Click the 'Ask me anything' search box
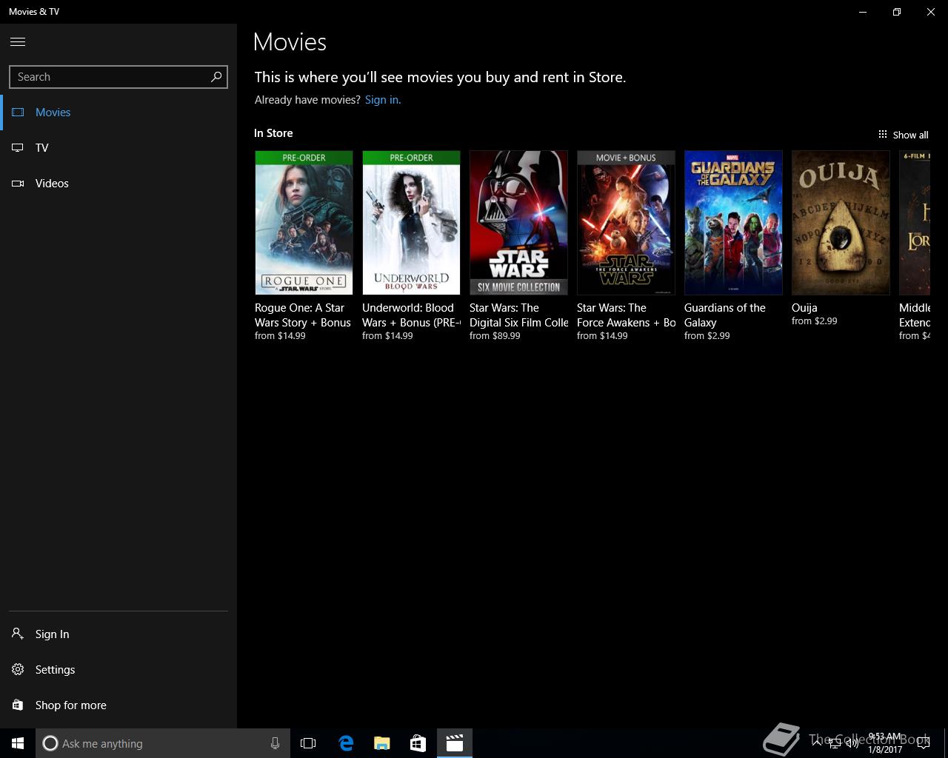This screenshot has height=758, width=948. coord(163,743)
